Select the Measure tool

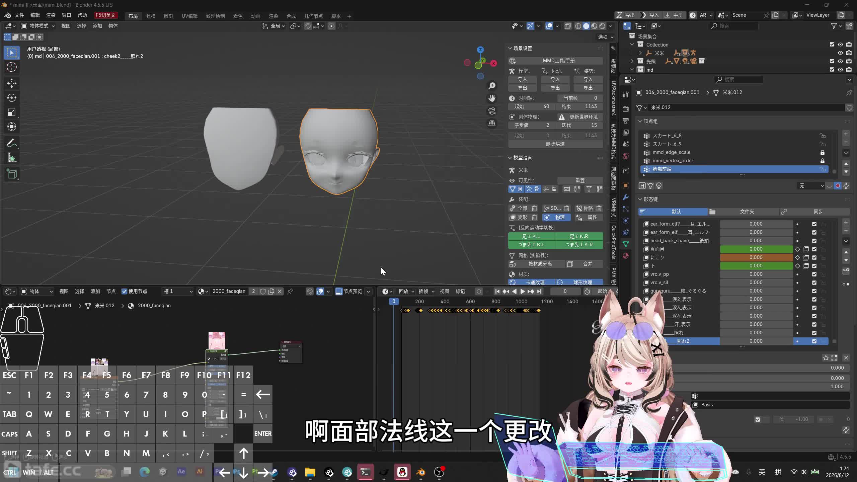point(12,158)
